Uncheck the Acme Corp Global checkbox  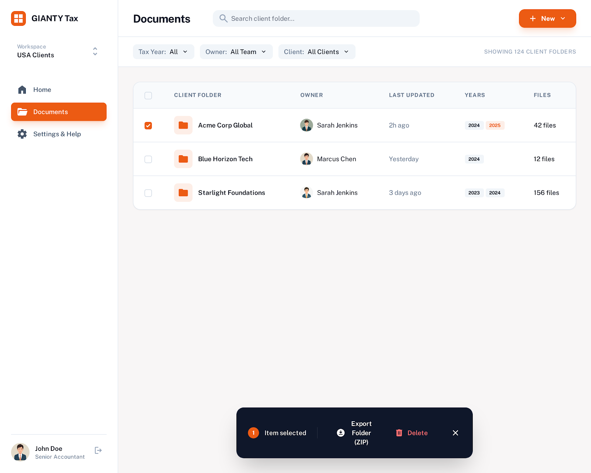pos(148,126)
